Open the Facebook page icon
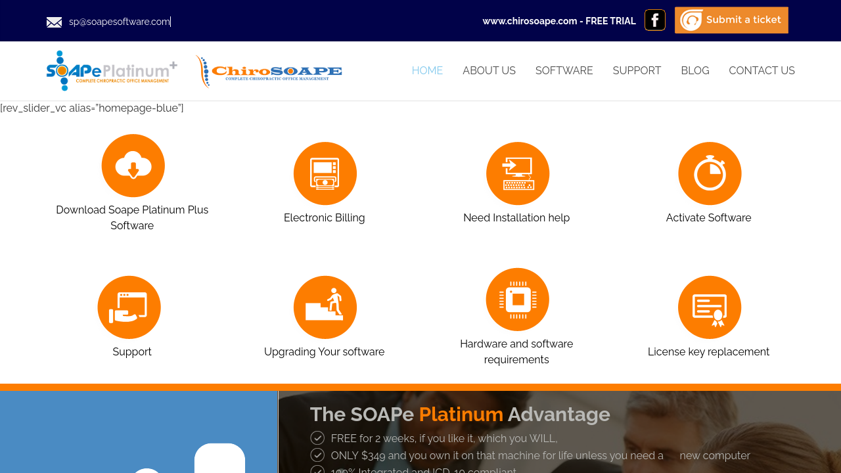The height and width of the screenshot is (473, 841). point(655,20)
